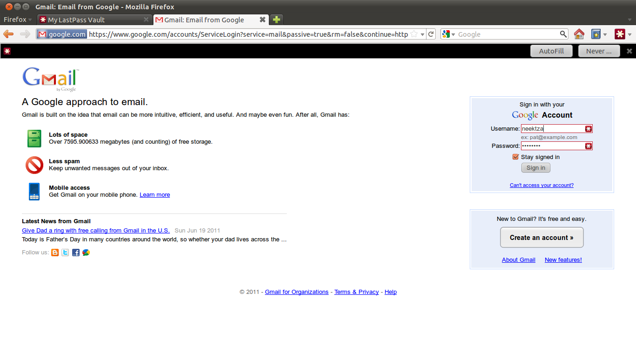The width and height of the screenshot is (636, 346).
Task: Click the AutoFill button
Action: click(551, 51)
